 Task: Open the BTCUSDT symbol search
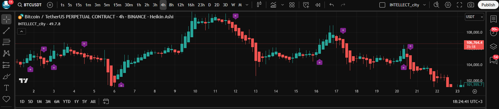(x=30, y=5)
